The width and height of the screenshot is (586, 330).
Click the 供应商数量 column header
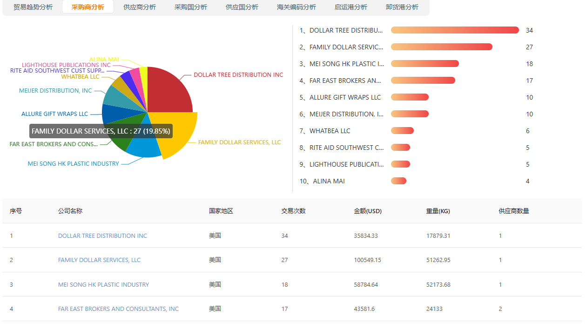tap(514, 211)
